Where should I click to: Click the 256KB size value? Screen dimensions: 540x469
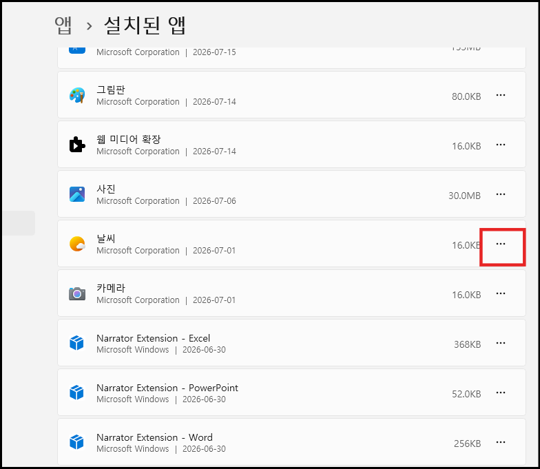467,444
